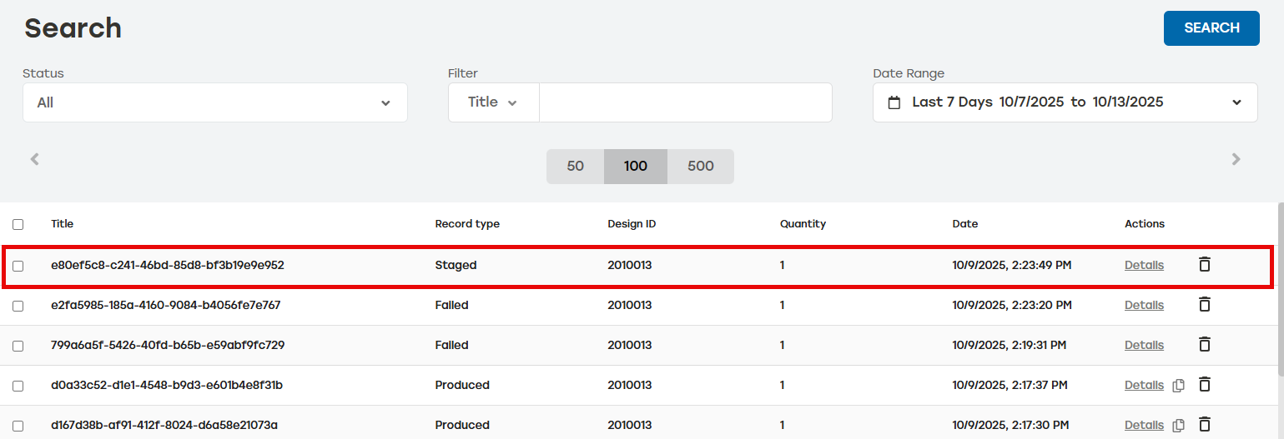Screen dimensions: 1284x439
Task: Click date 10/9/2025, 2:23:20 PM
Action: pyautogui.click(x=1012, y=305)
